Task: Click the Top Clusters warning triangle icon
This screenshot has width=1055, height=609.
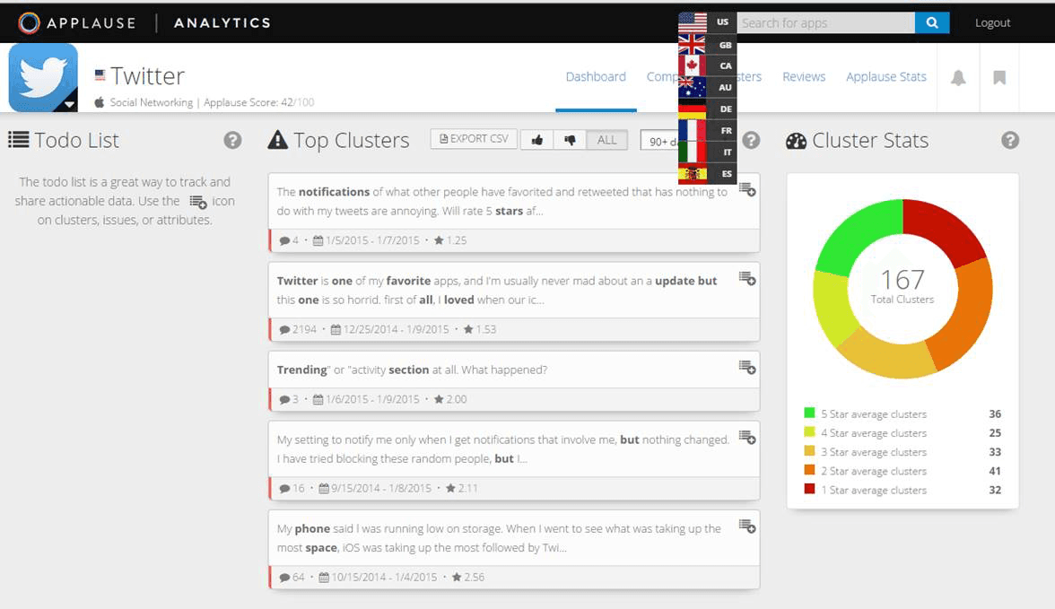Action: pos(277,139)
